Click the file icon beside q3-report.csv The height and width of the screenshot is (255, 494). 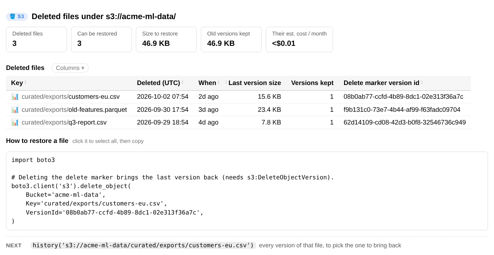15,122
